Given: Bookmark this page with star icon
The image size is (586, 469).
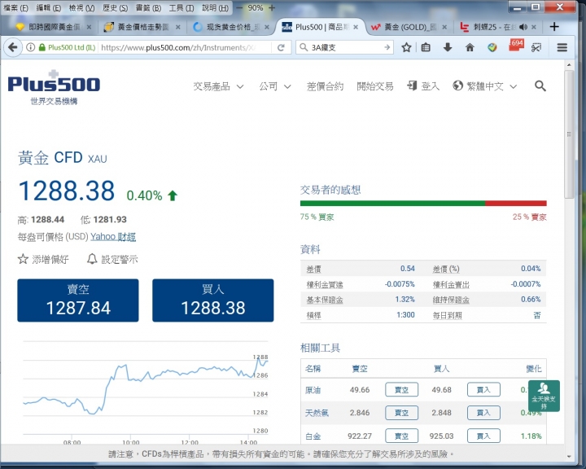Looking at the screenshot, I should [x=406, y=47].
